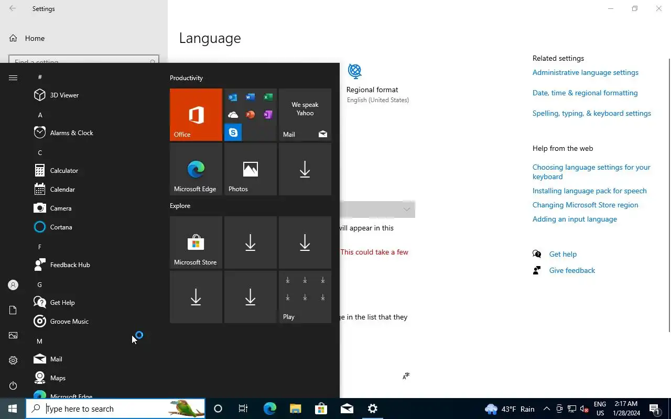Click the Windows Start button

tap(13, 409)
